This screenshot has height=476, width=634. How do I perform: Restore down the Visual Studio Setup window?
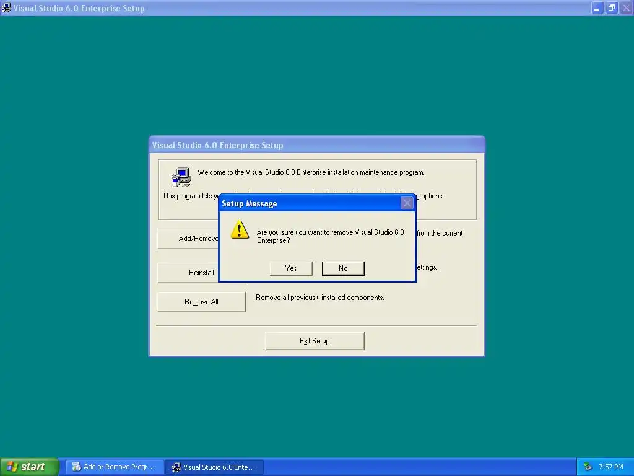[612, 8]
